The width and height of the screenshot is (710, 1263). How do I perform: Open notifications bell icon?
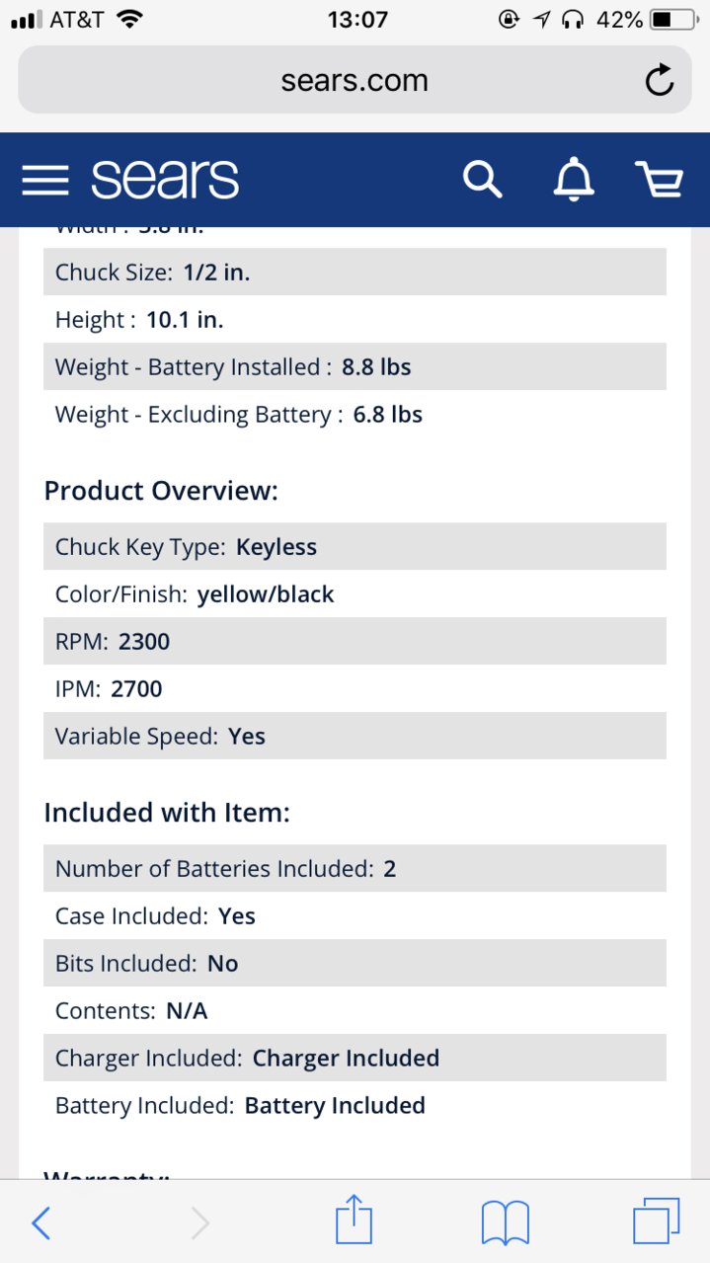[574, 180]
